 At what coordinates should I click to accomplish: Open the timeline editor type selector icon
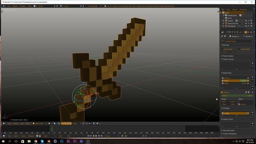4,136
